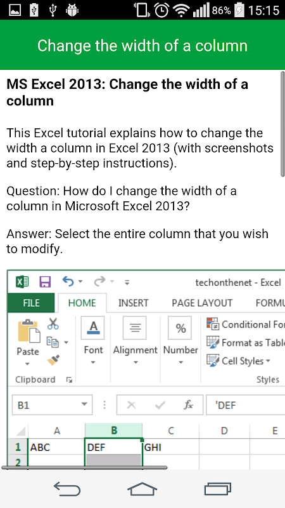Viewport: 285px width, 508px height.
Task: Click the Save floppy disk icon
Action: point(45,282)
